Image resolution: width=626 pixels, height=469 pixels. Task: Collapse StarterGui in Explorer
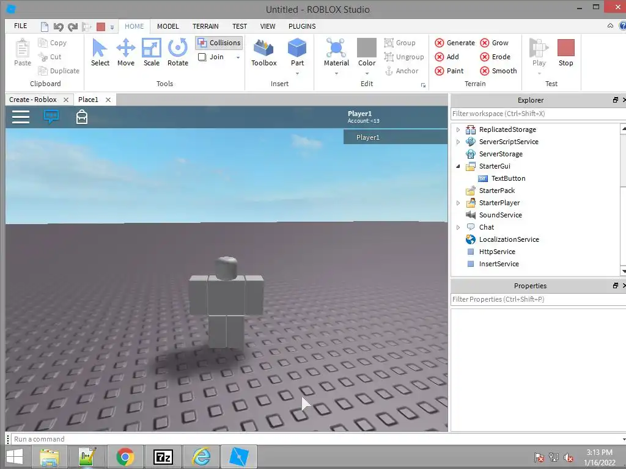click(458, 166)
